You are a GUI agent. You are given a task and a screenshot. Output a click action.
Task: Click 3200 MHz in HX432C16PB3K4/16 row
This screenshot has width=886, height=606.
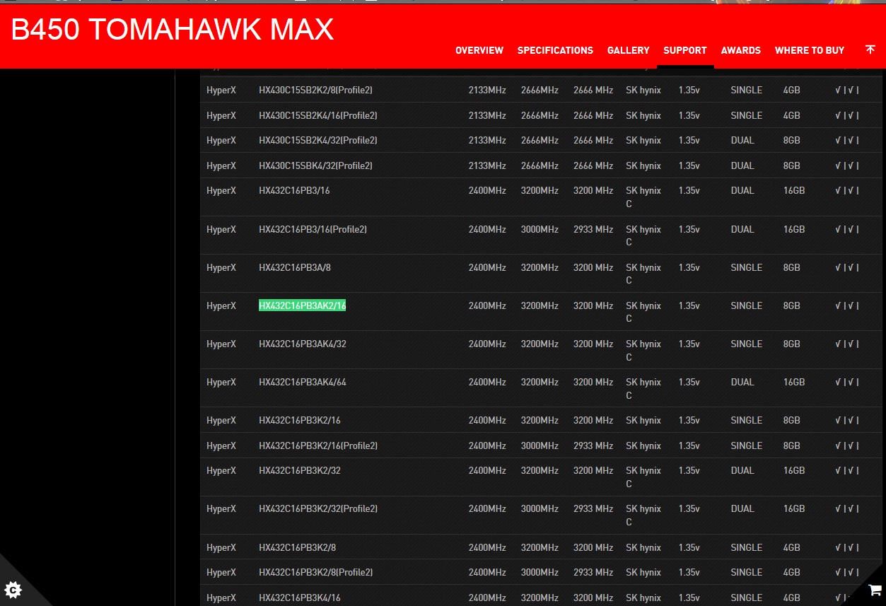pos(593,598)
